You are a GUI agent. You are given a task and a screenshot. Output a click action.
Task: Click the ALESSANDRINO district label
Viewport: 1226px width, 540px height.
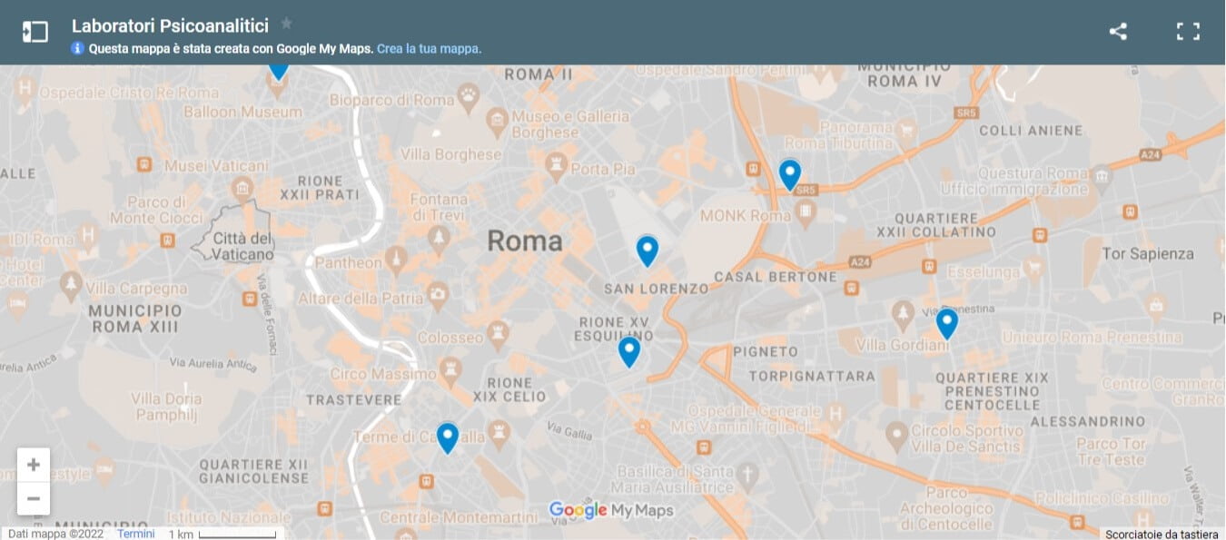pos(1088,421)
